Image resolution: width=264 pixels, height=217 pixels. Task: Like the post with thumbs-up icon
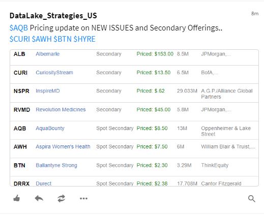[17, 198]
